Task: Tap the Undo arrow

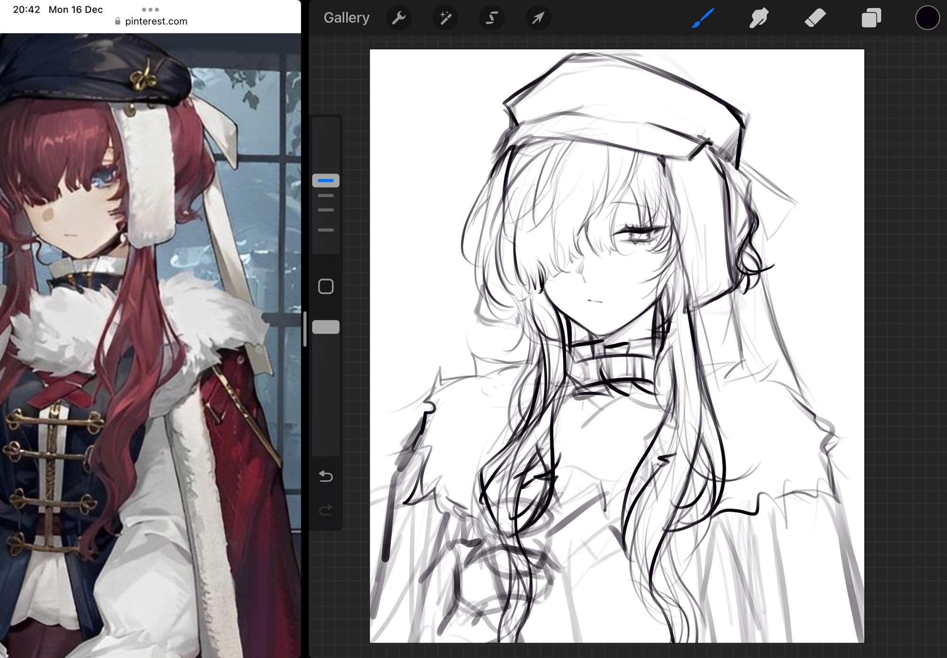Action: point(326,476)
